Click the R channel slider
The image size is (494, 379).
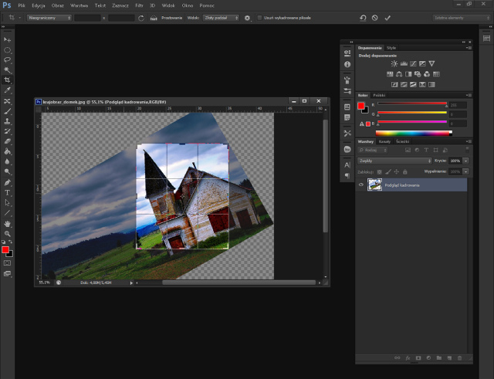[x=412, y=103]
